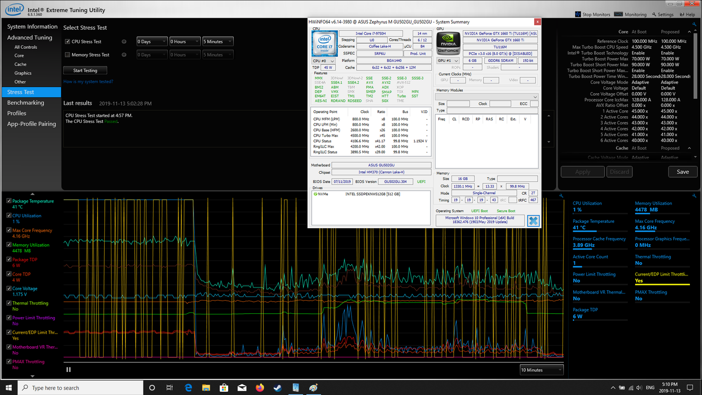Toggle CPU Utilization graph checkbox
702x395 pixels.
coord(9,216)
